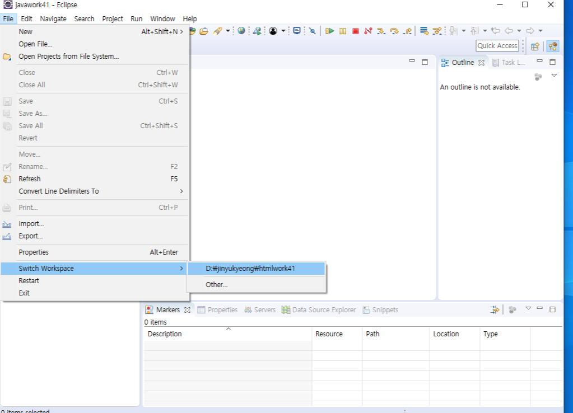Switch to the Properties tab
Image resolution: width=573 pixels, height=413 pixels.
217,309
